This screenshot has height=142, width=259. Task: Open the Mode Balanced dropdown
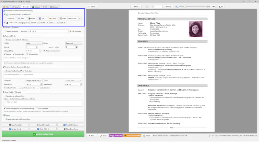pos(74,43)
